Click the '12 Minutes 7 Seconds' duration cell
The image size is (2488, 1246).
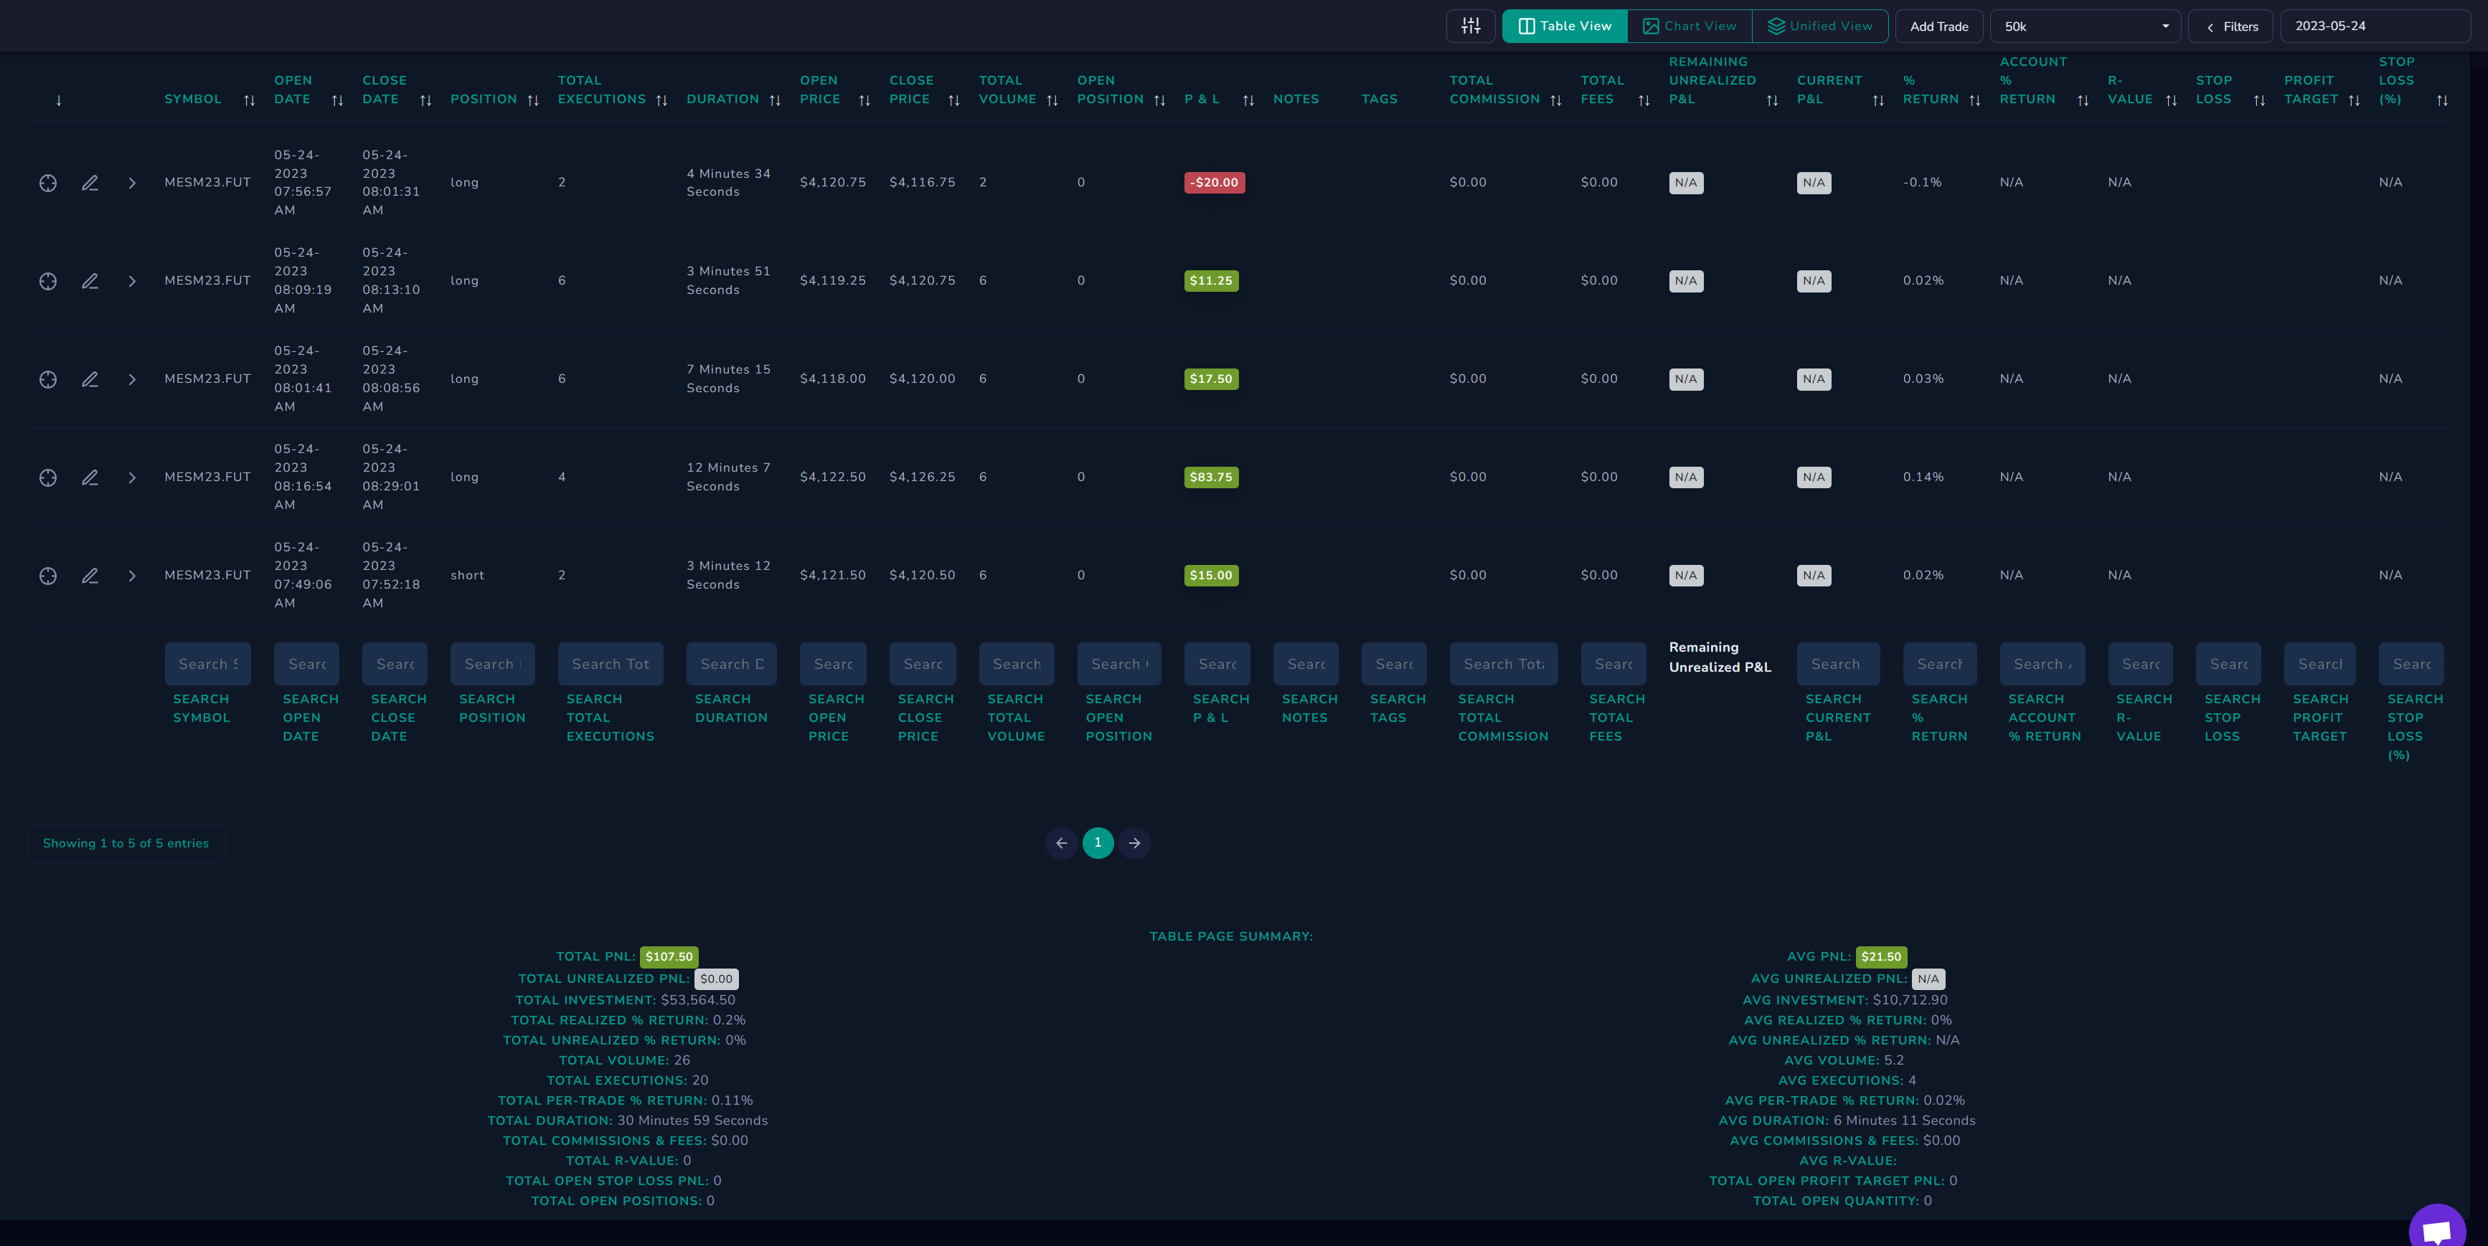pyautogui.click(x=728, y=477)
